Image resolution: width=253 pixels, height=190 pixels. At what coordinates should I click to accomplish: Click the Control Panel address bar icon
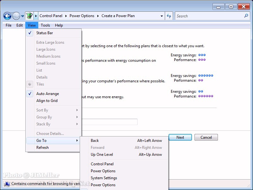29,16
